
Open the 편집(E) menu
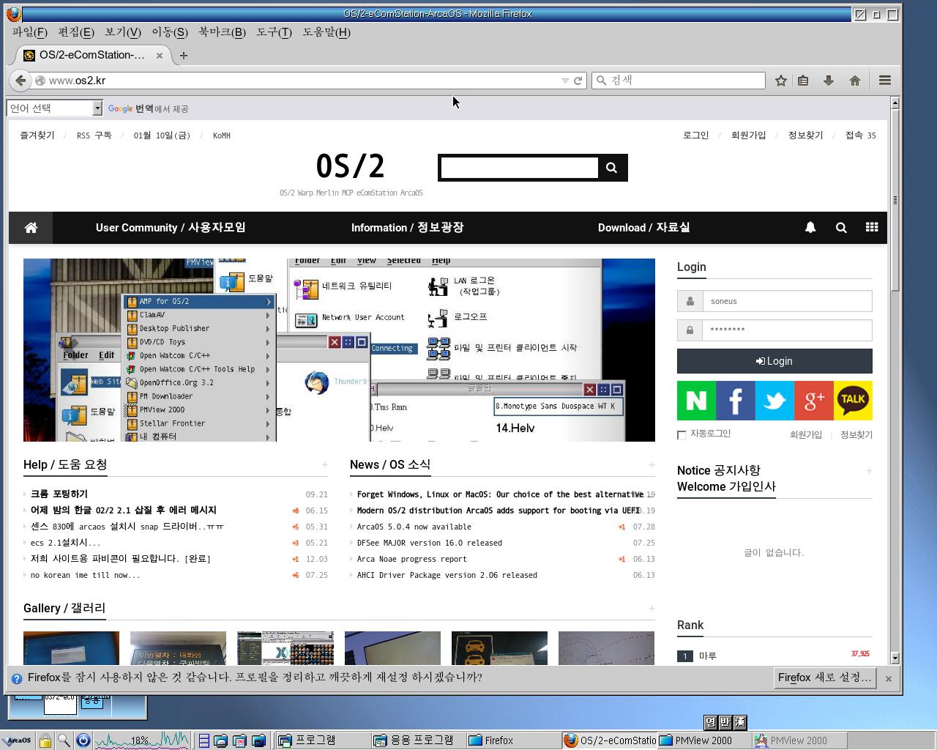tap(76, 32)
